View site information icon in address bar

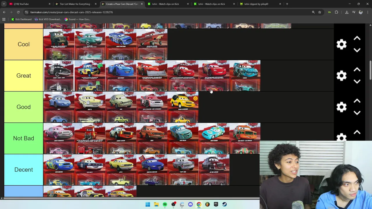tap(26, 12)
